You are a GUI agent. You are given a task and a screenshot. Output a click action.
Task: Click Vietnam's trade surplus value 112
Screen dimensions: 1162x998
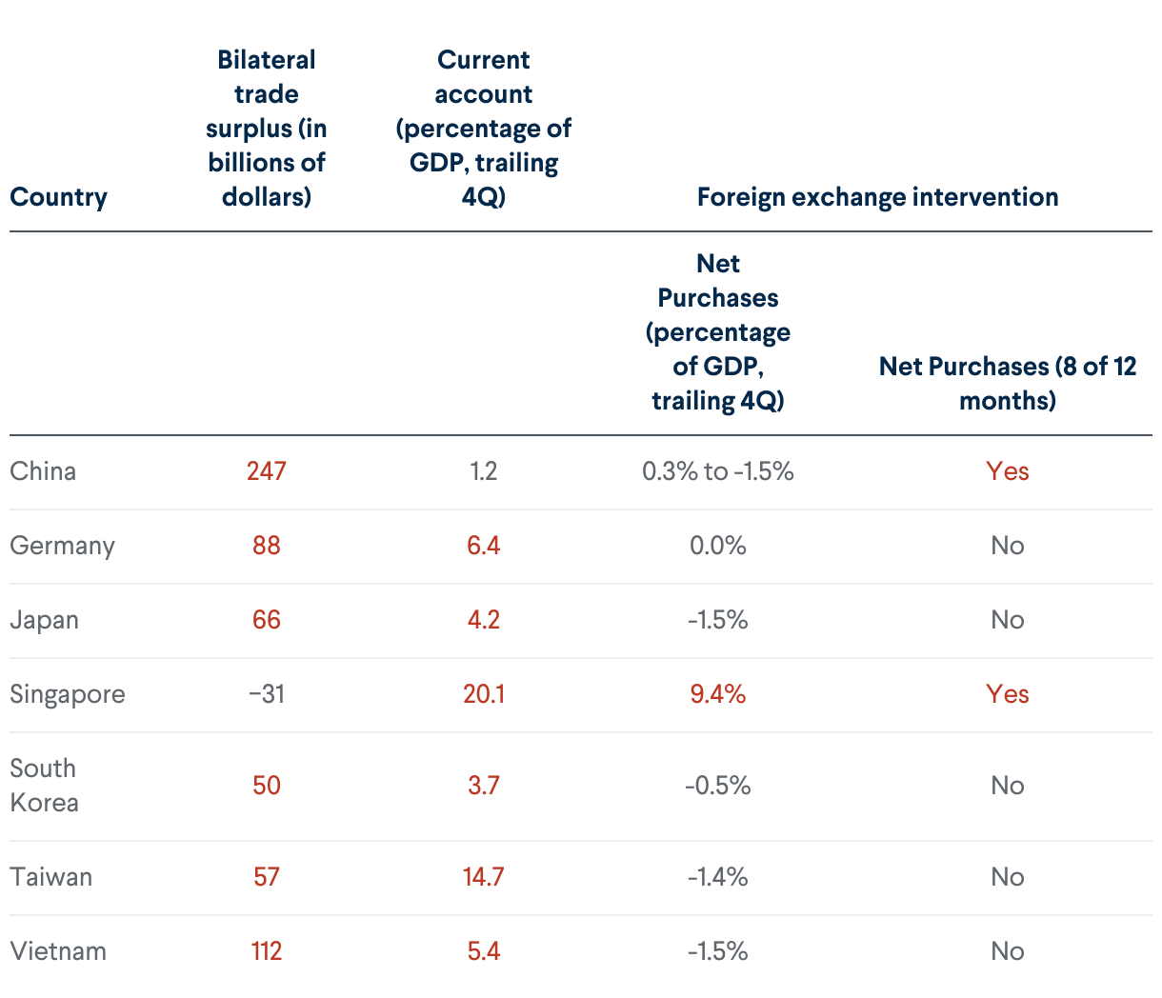[267, 951]
